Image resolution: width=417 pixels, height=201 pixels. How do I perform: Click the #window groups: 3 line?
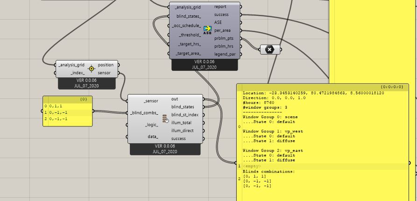[265, 108]
